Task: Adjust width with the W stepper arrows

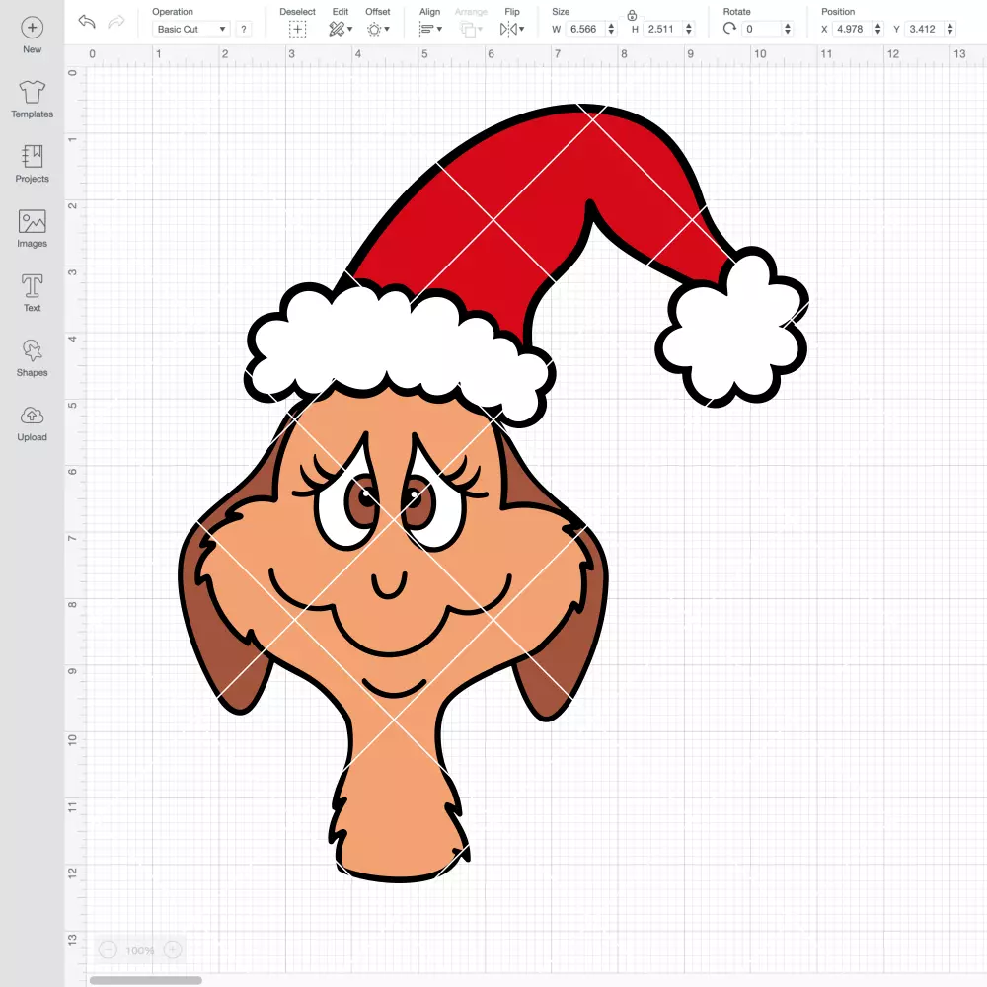Action: [611, 29]
